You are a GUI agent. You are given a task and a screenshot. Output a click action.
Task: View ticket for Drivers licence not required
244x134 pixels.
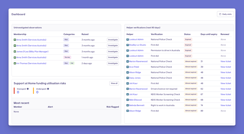click(x=226, y=89)
